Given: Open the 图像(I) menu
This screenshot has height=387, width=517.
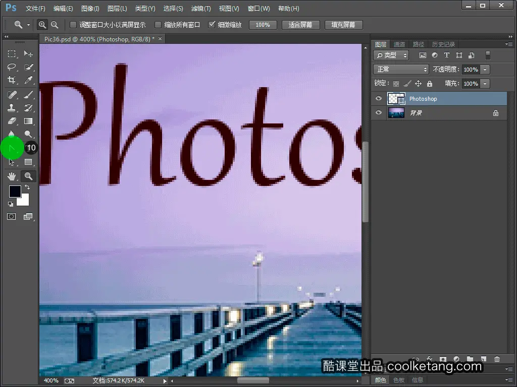Looking at the screenshot, I should coord(90,9).
